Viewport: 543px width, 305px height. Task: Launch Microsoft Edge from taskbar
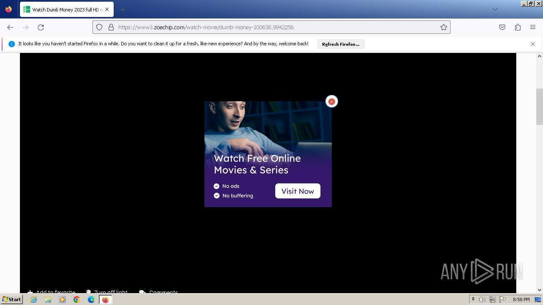click(x=91, y=299)
